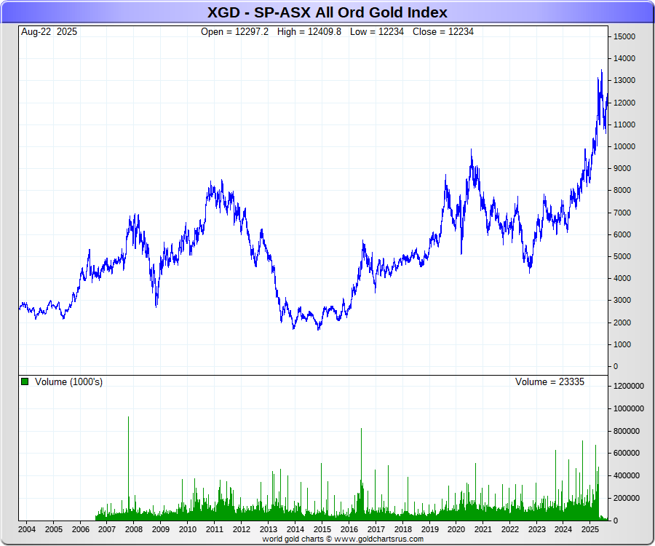Click the 2018 year label

pos(402,529)
